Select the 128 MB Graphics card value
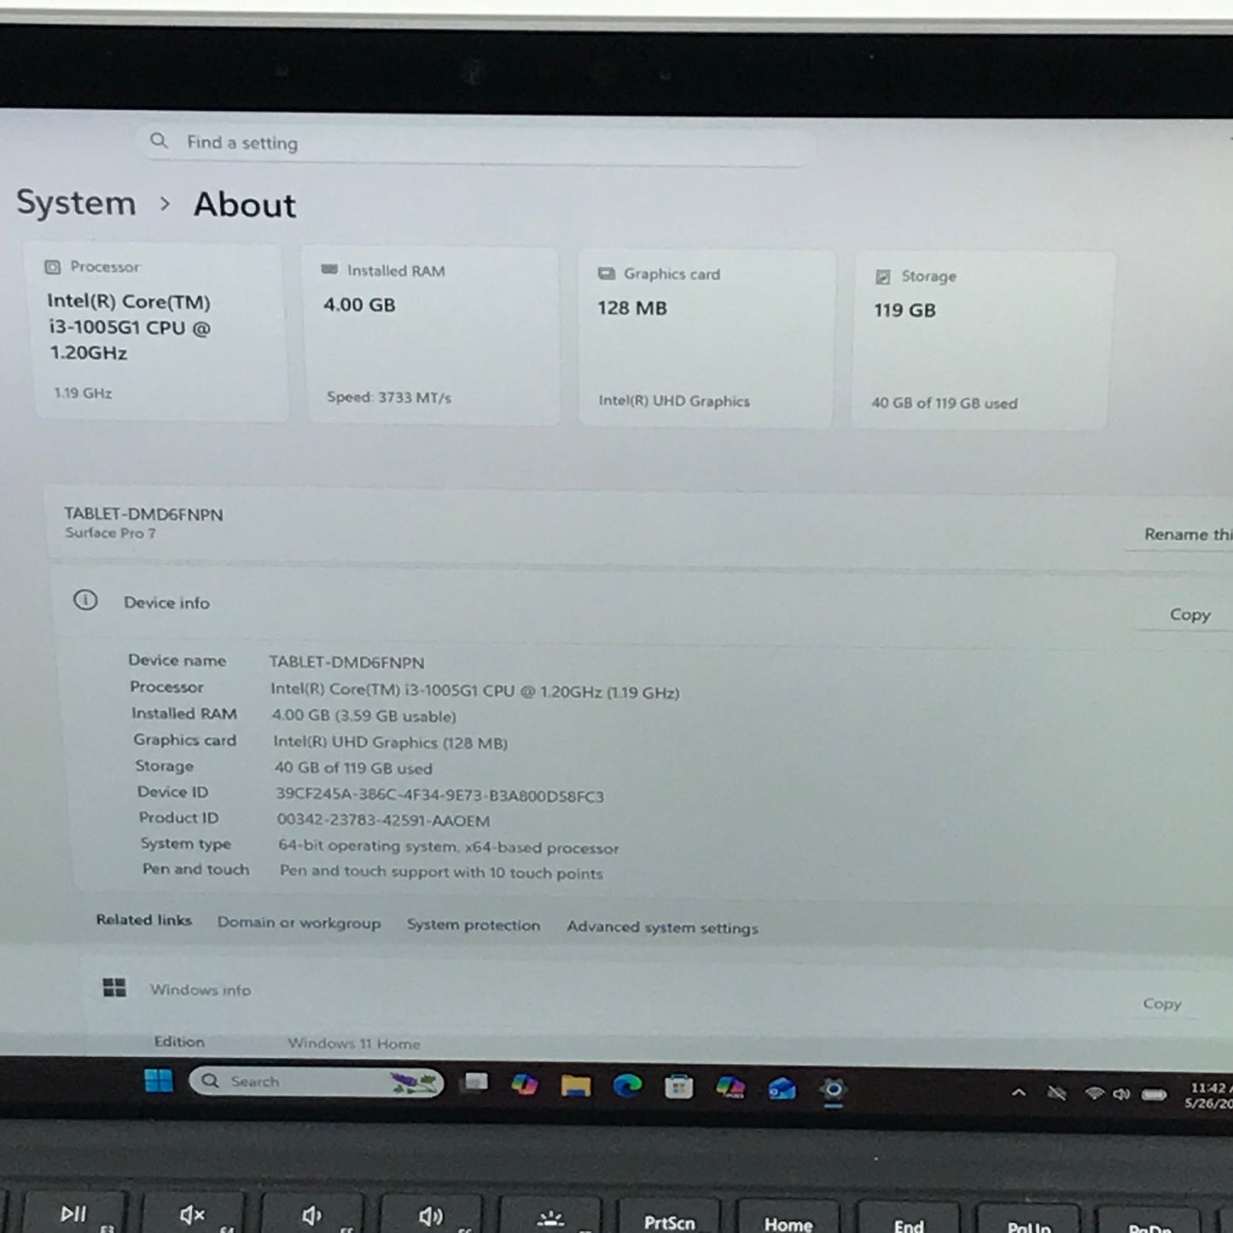Viewport: 1233px width, 1233px height. (x=632, y=308)
